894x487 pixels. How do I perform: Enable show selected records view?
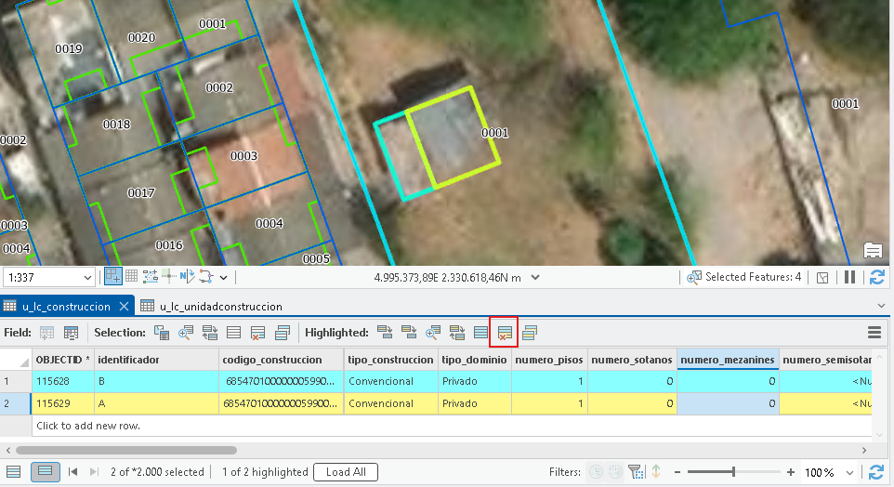45,471
